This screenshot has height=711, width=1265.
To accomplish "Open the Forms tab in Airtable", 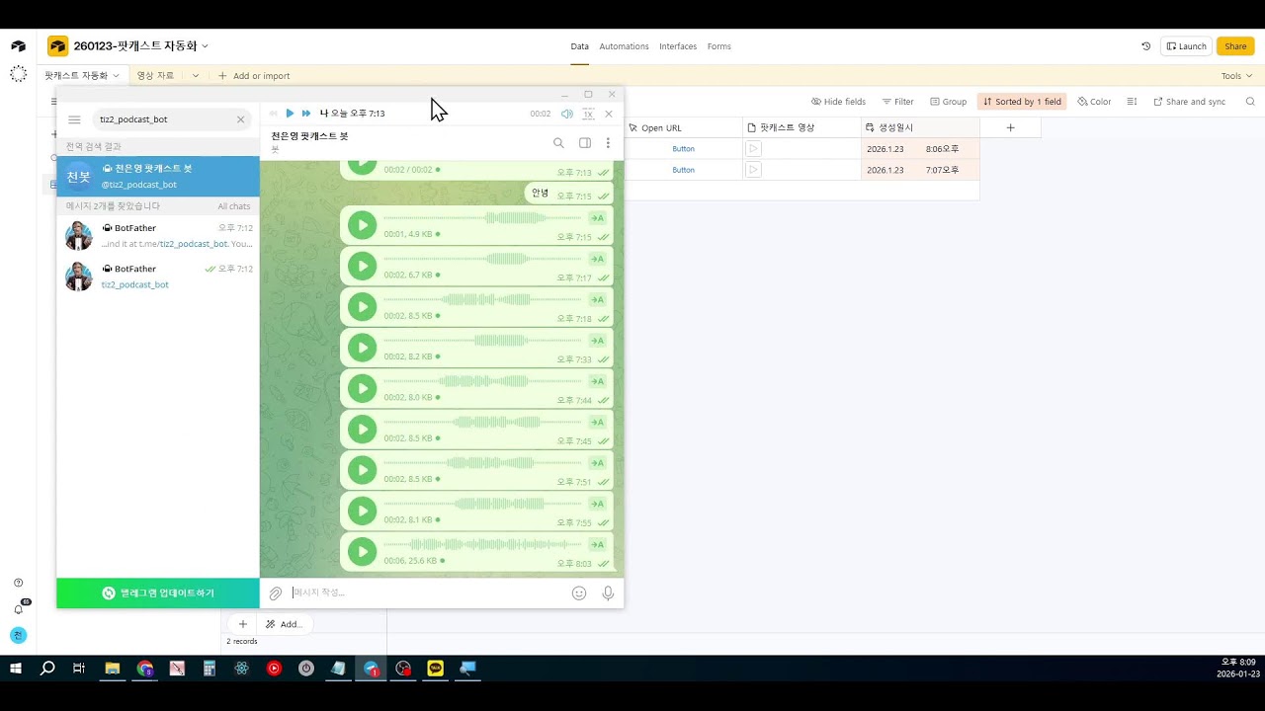I will [718, 46].
